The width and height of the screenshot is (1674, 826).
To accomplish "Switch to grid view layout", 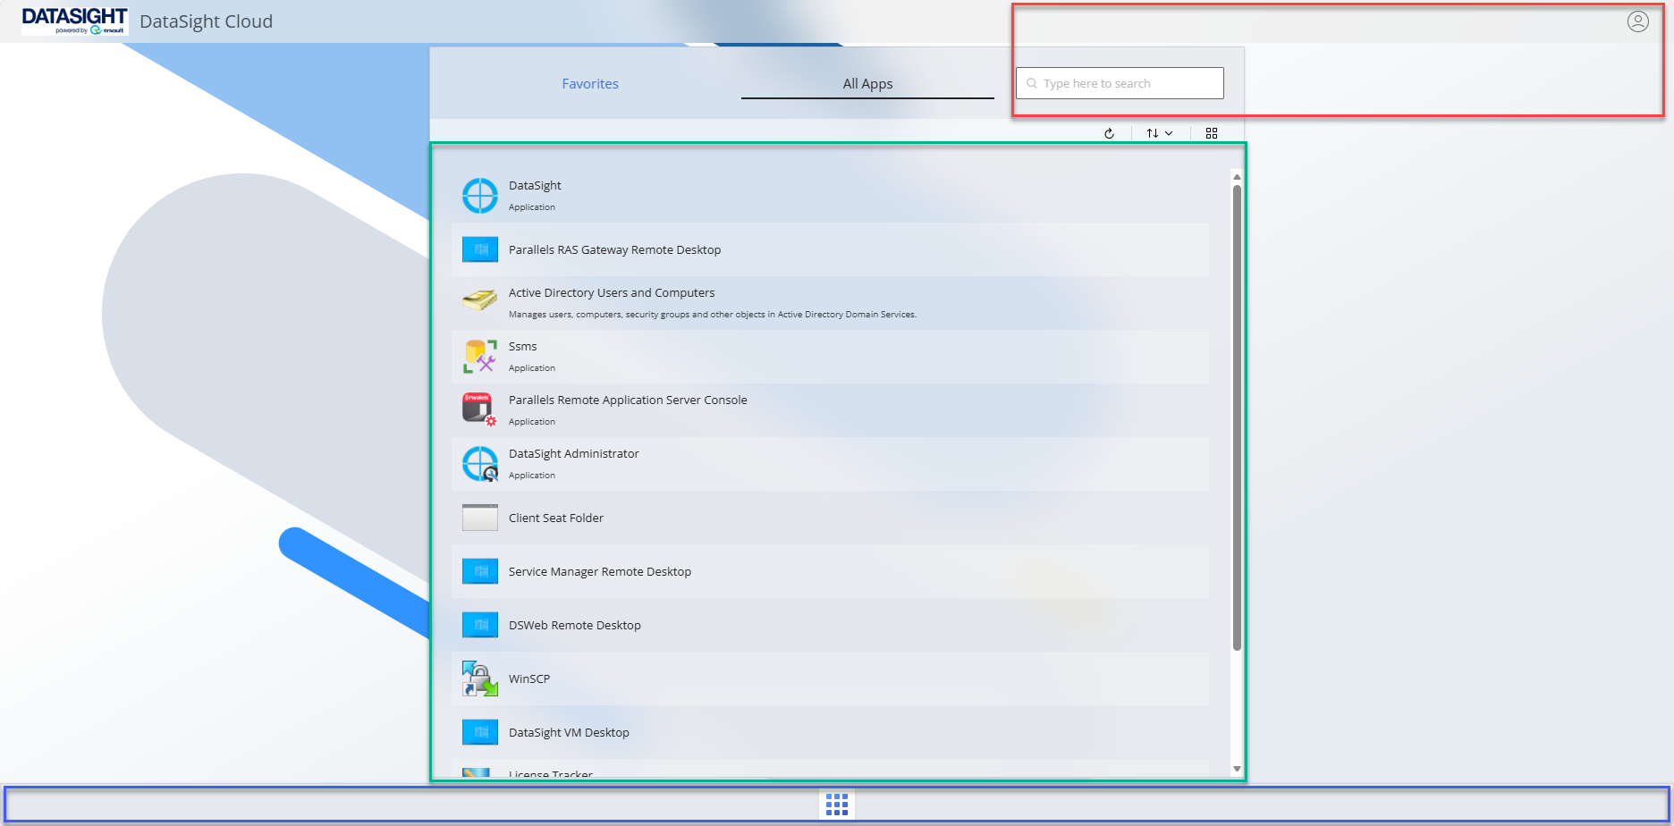I will (x=1212, y=133).
